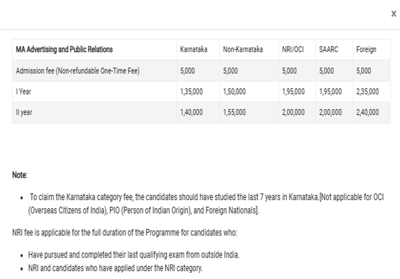Click the 1,40,000 Karnataka second-year fee
Viewport: 400px width, 279px height.
pos(191,112)
